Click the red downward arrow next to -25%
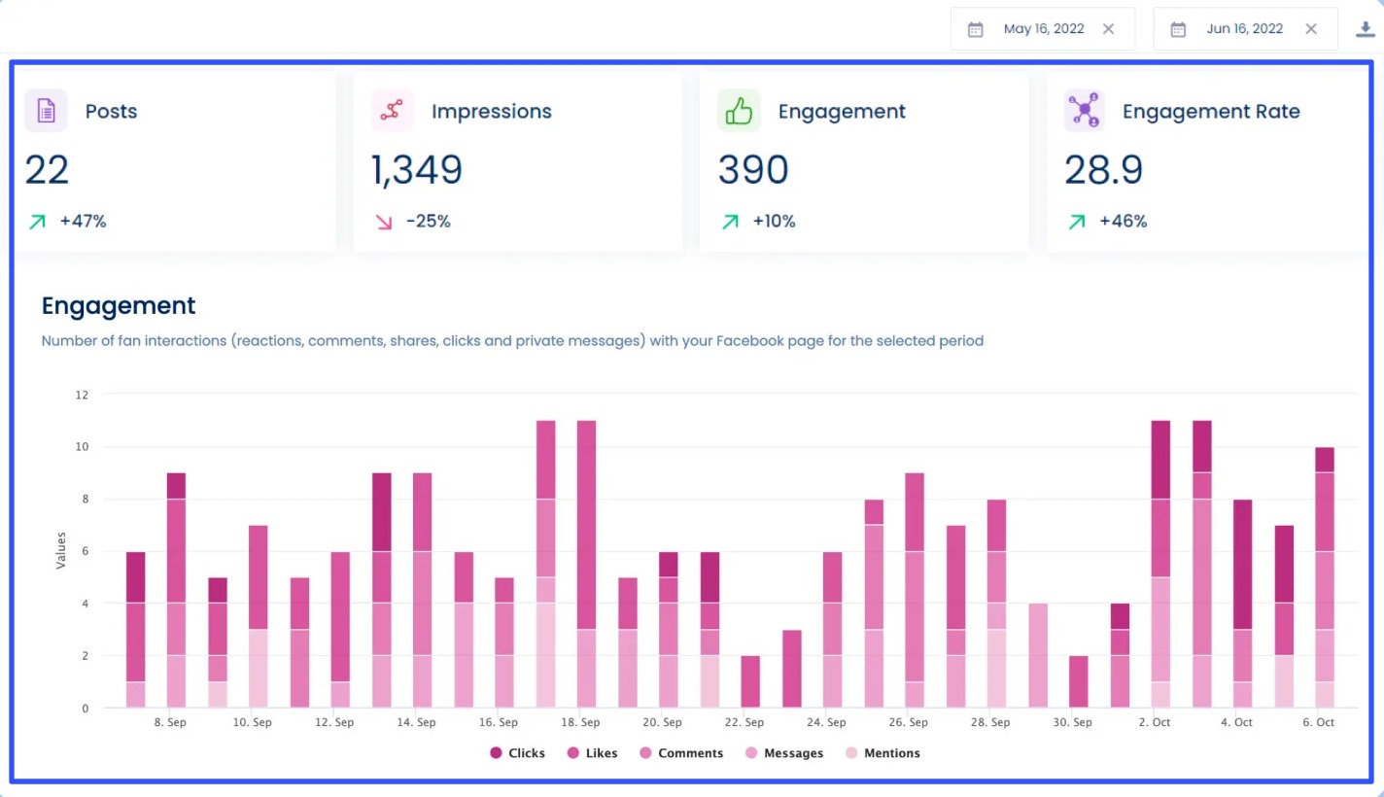The width and height of the screenshot is (1384, 797). [x=381, y=221]
